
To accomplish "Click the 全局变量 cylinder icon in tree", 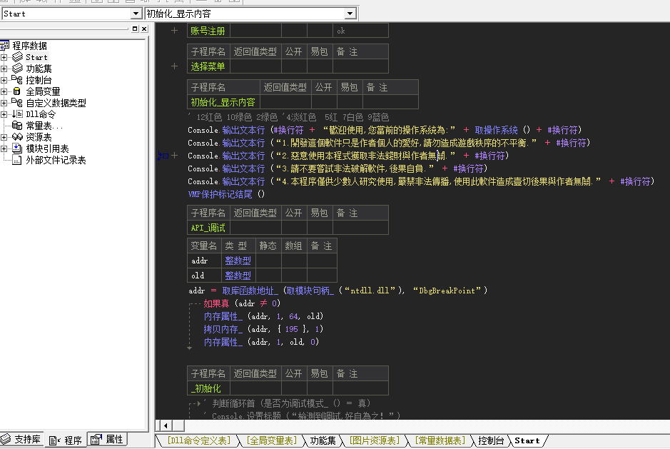I will pos(17,91).
